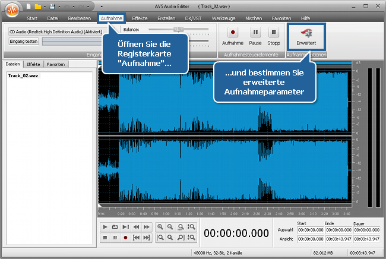The height and width of the screenshot is (259, 386).
Task: Zoom in horizontally with the plus magnifier
Action: pyautogui.click(x=160, y=227)
